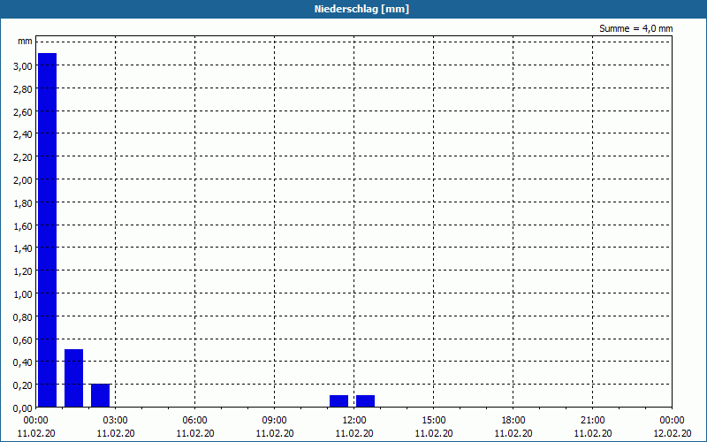This screenshot has height=442, width=707.
Task: Click the 2,20 y-axis label
Action: click(x=23, y=157)
